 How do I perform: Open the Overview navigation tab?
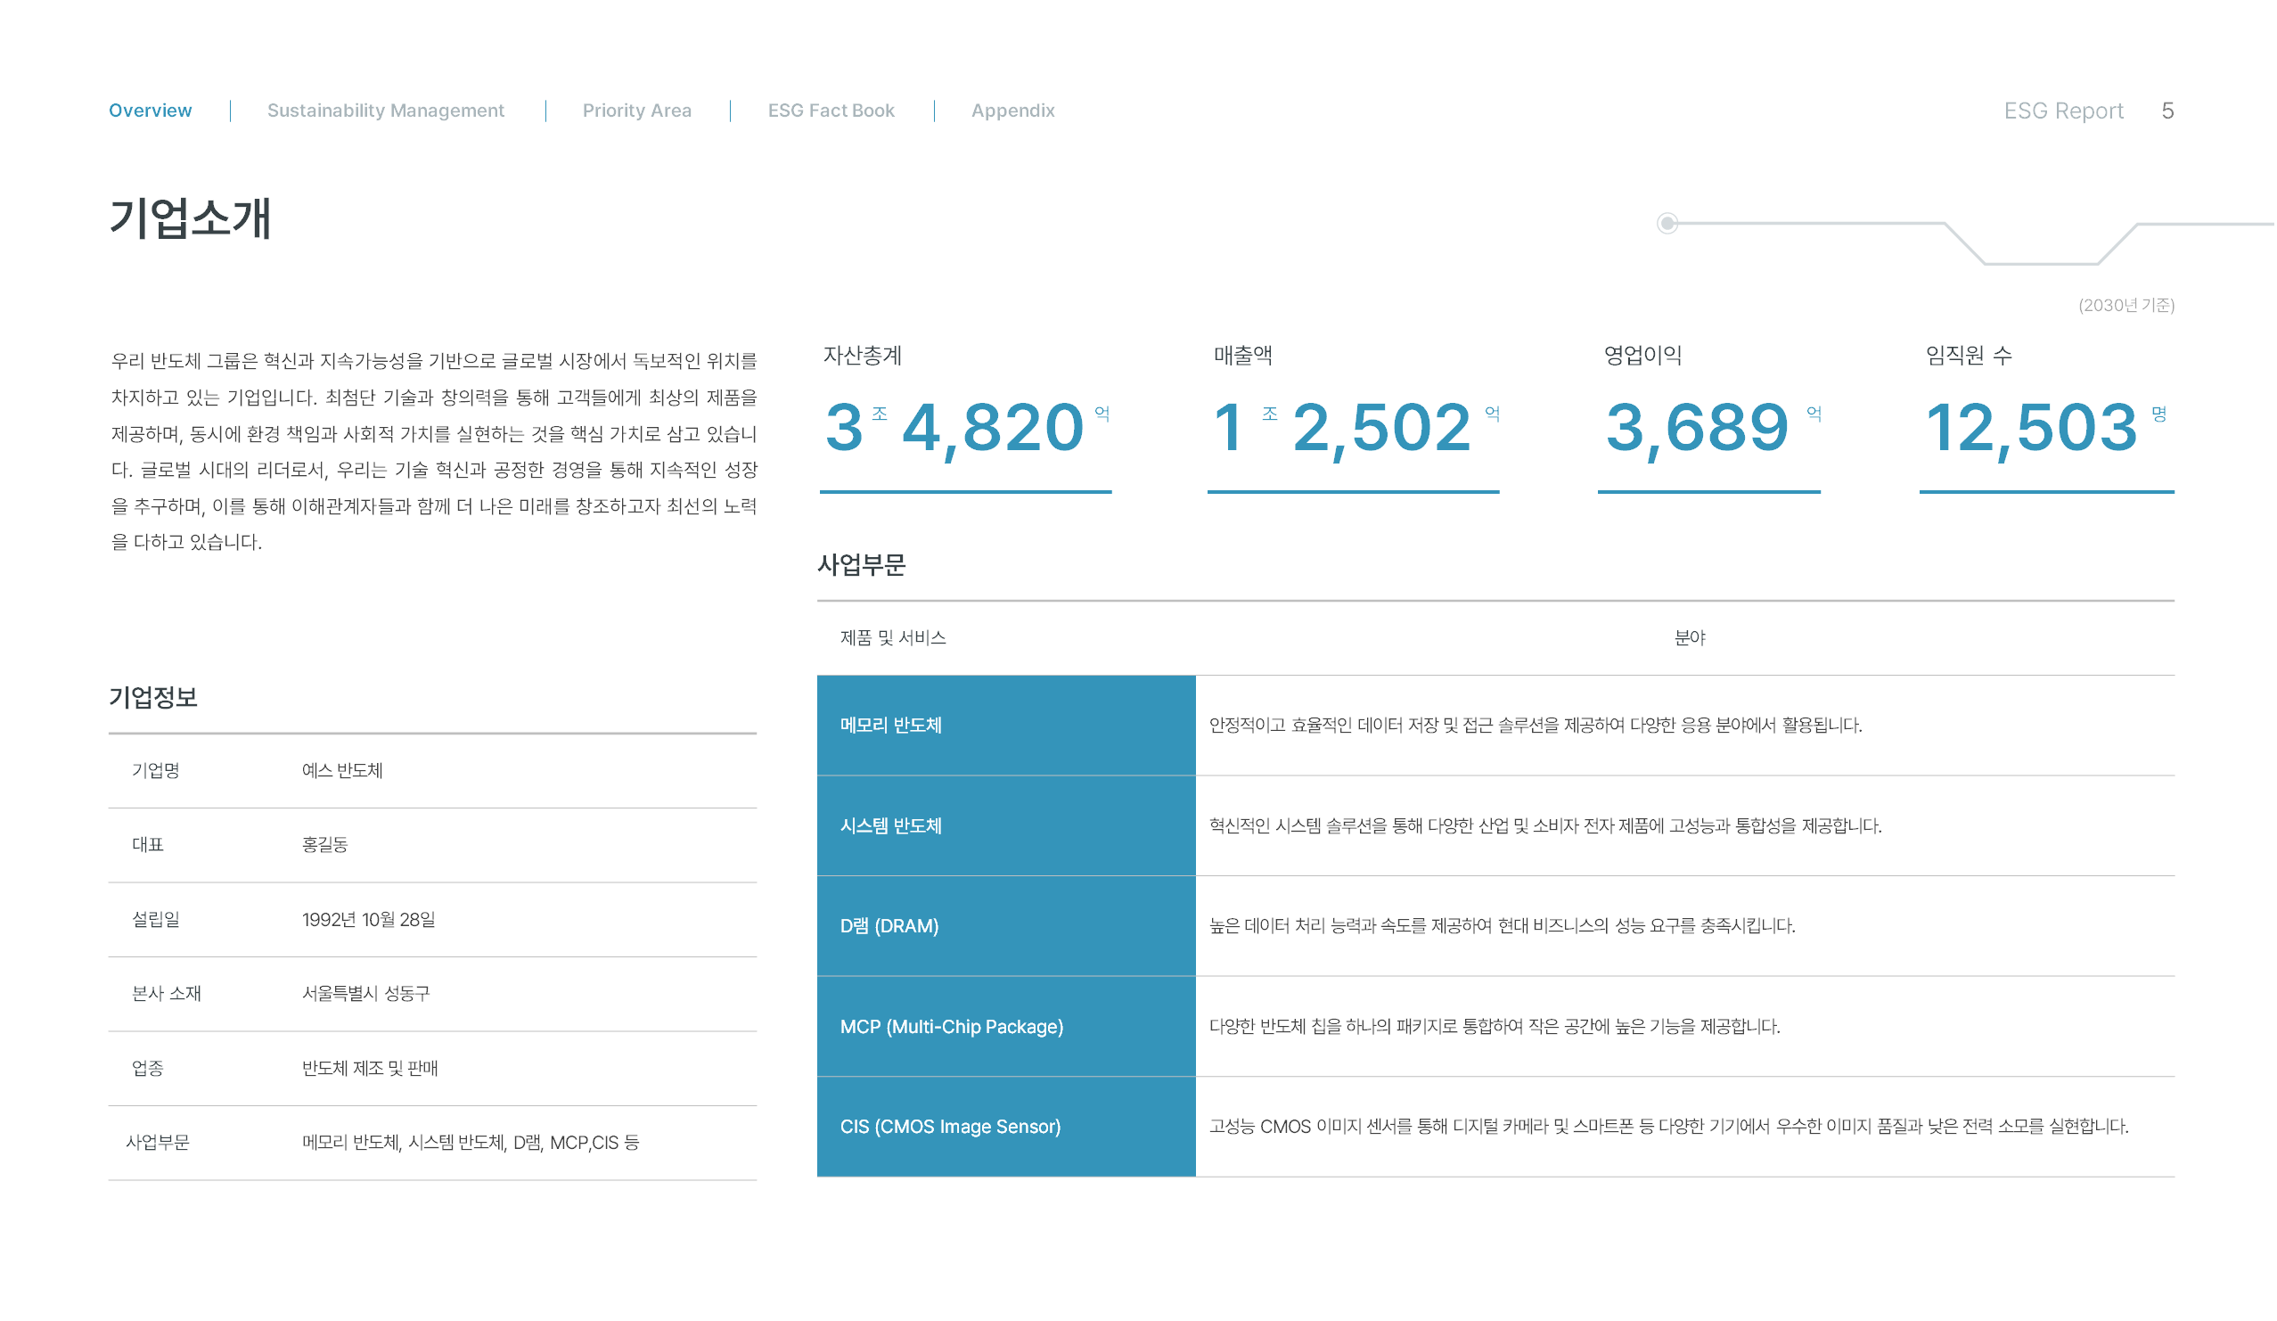pos(150,111)
